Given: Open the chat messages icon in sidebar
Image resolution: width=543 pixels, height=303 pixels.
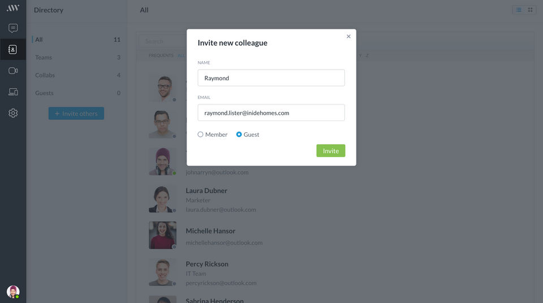Looking at the screenshot, I should click(13, 28).
